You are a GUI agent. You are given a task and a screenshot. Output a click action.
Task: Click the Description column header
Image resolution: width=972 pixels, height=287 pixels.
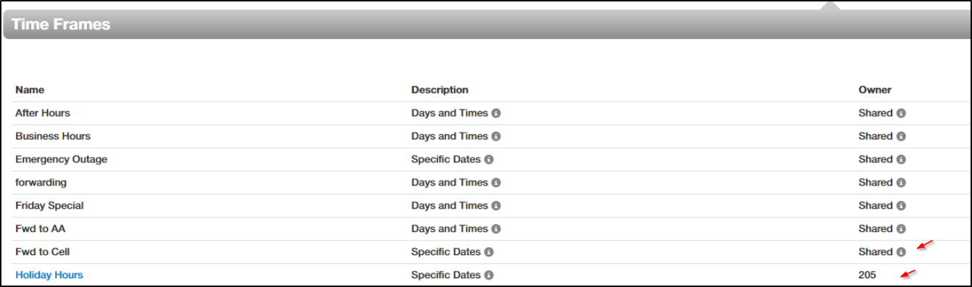point(440,90)
